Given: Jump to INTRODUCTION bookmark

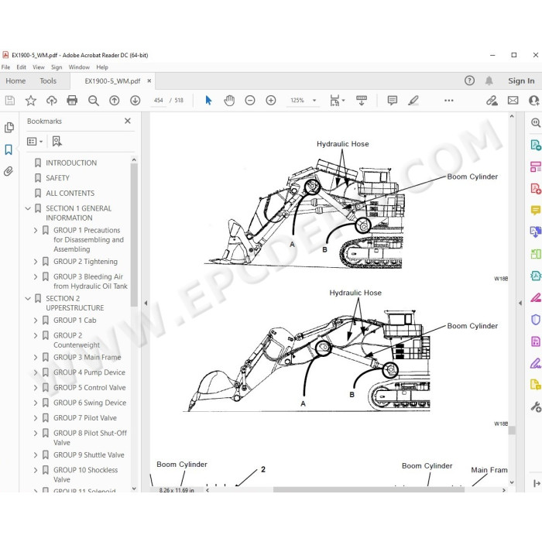Looking at the screenshot, I should (x=71, y=163).
